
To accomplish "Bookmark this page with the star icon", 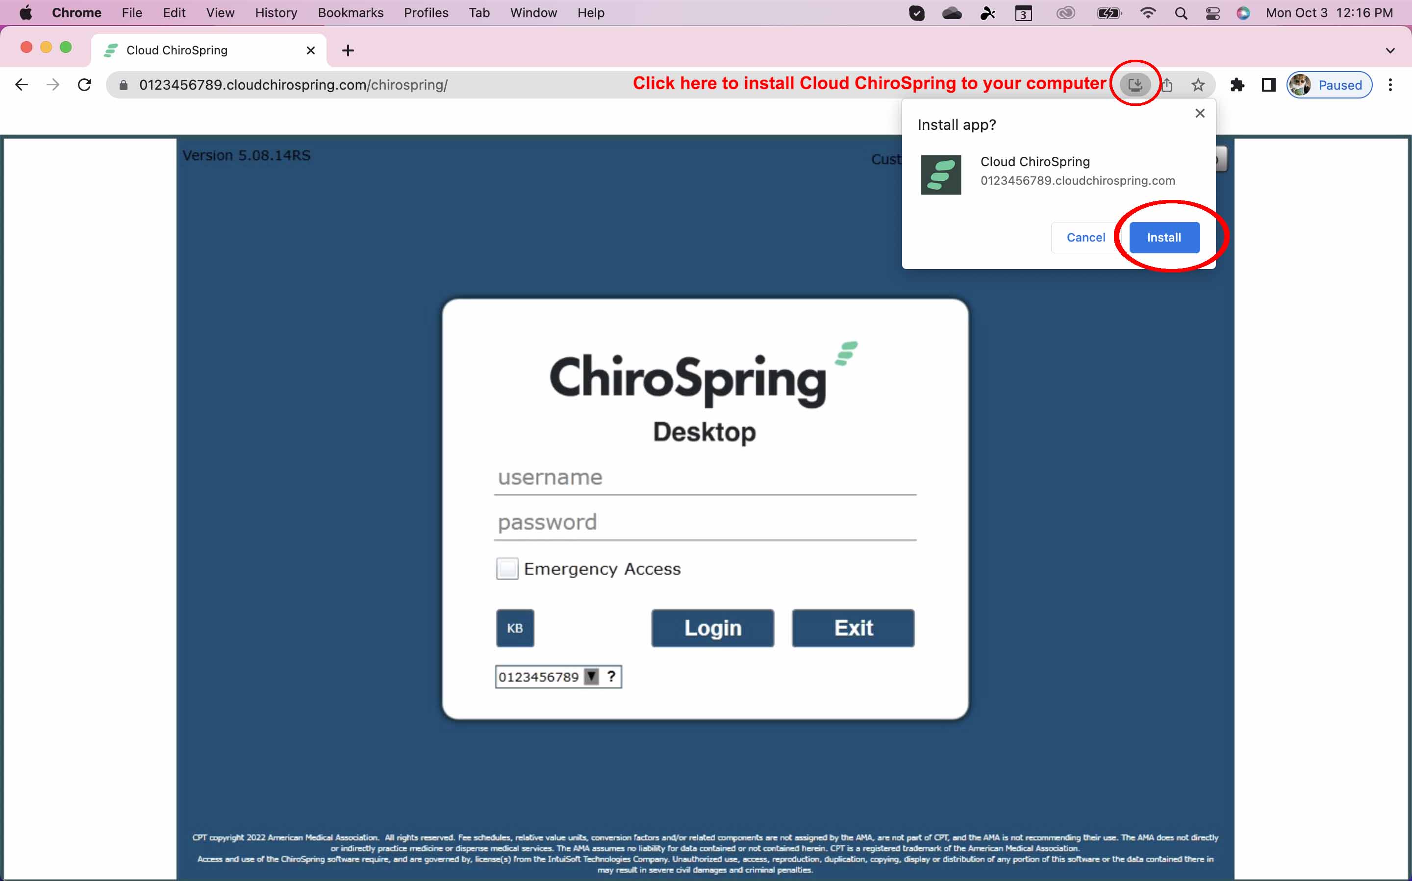I will (x=1197, y=85).
